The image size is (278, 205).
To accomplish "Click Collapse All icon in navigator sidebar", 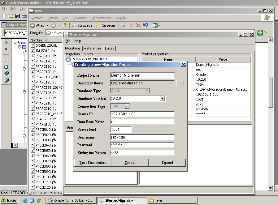I will coord(6,81).
